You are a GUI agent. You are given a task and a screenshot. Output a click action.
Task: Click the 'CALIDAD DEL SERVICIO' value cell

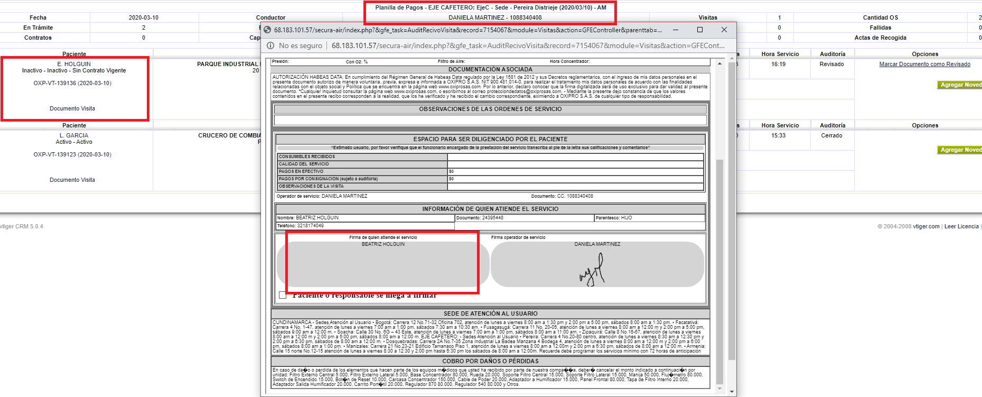tap(575, 164)
